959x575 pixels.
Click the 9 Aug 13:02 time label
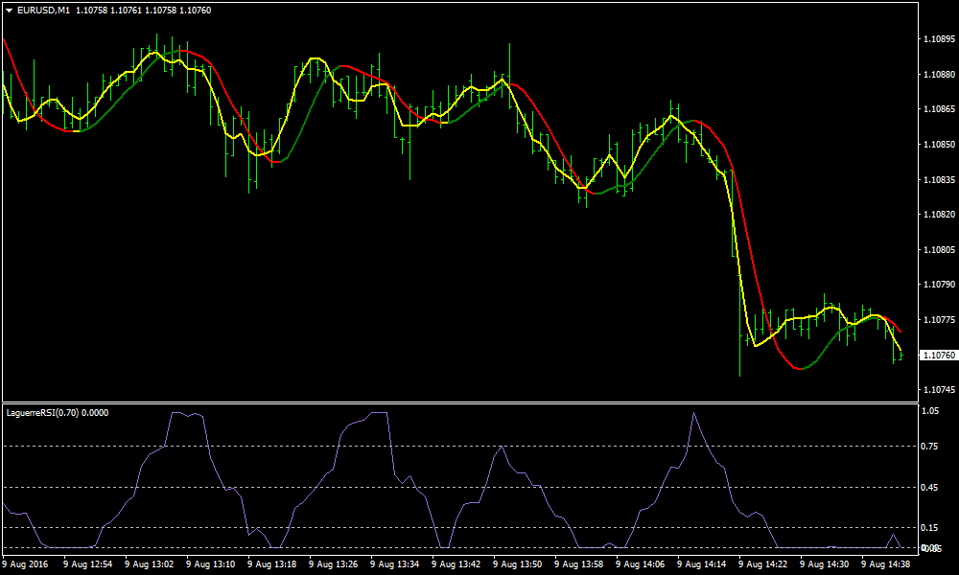[x=150, y=564]
